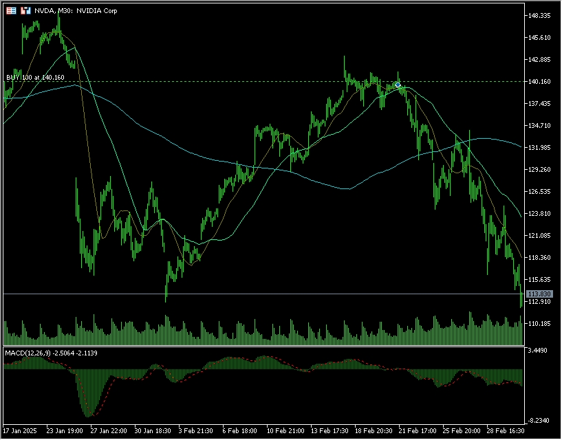Click the '28 Feb 16:30' time label
This screenshot has height=440, width=562.
(x=506, y=431)
